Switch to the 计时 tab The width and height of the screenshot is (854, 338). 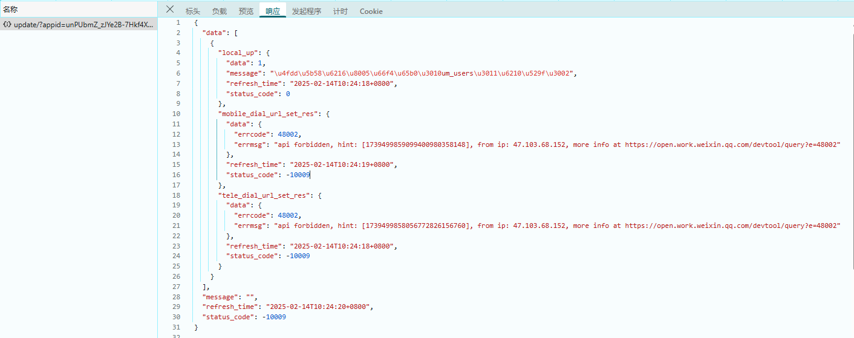pyautogui.click(x=341, y=11)
